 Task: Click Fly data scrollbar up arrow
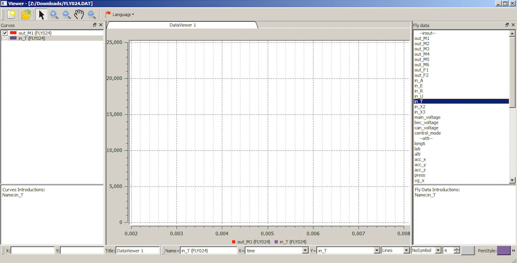click(x=512, y=33)
